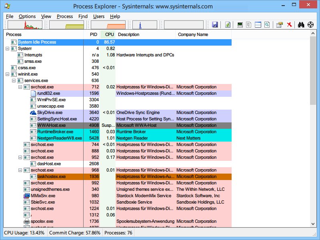
Task: Click the Save floppy disk toolbar icon
Action: coord(215,25)
